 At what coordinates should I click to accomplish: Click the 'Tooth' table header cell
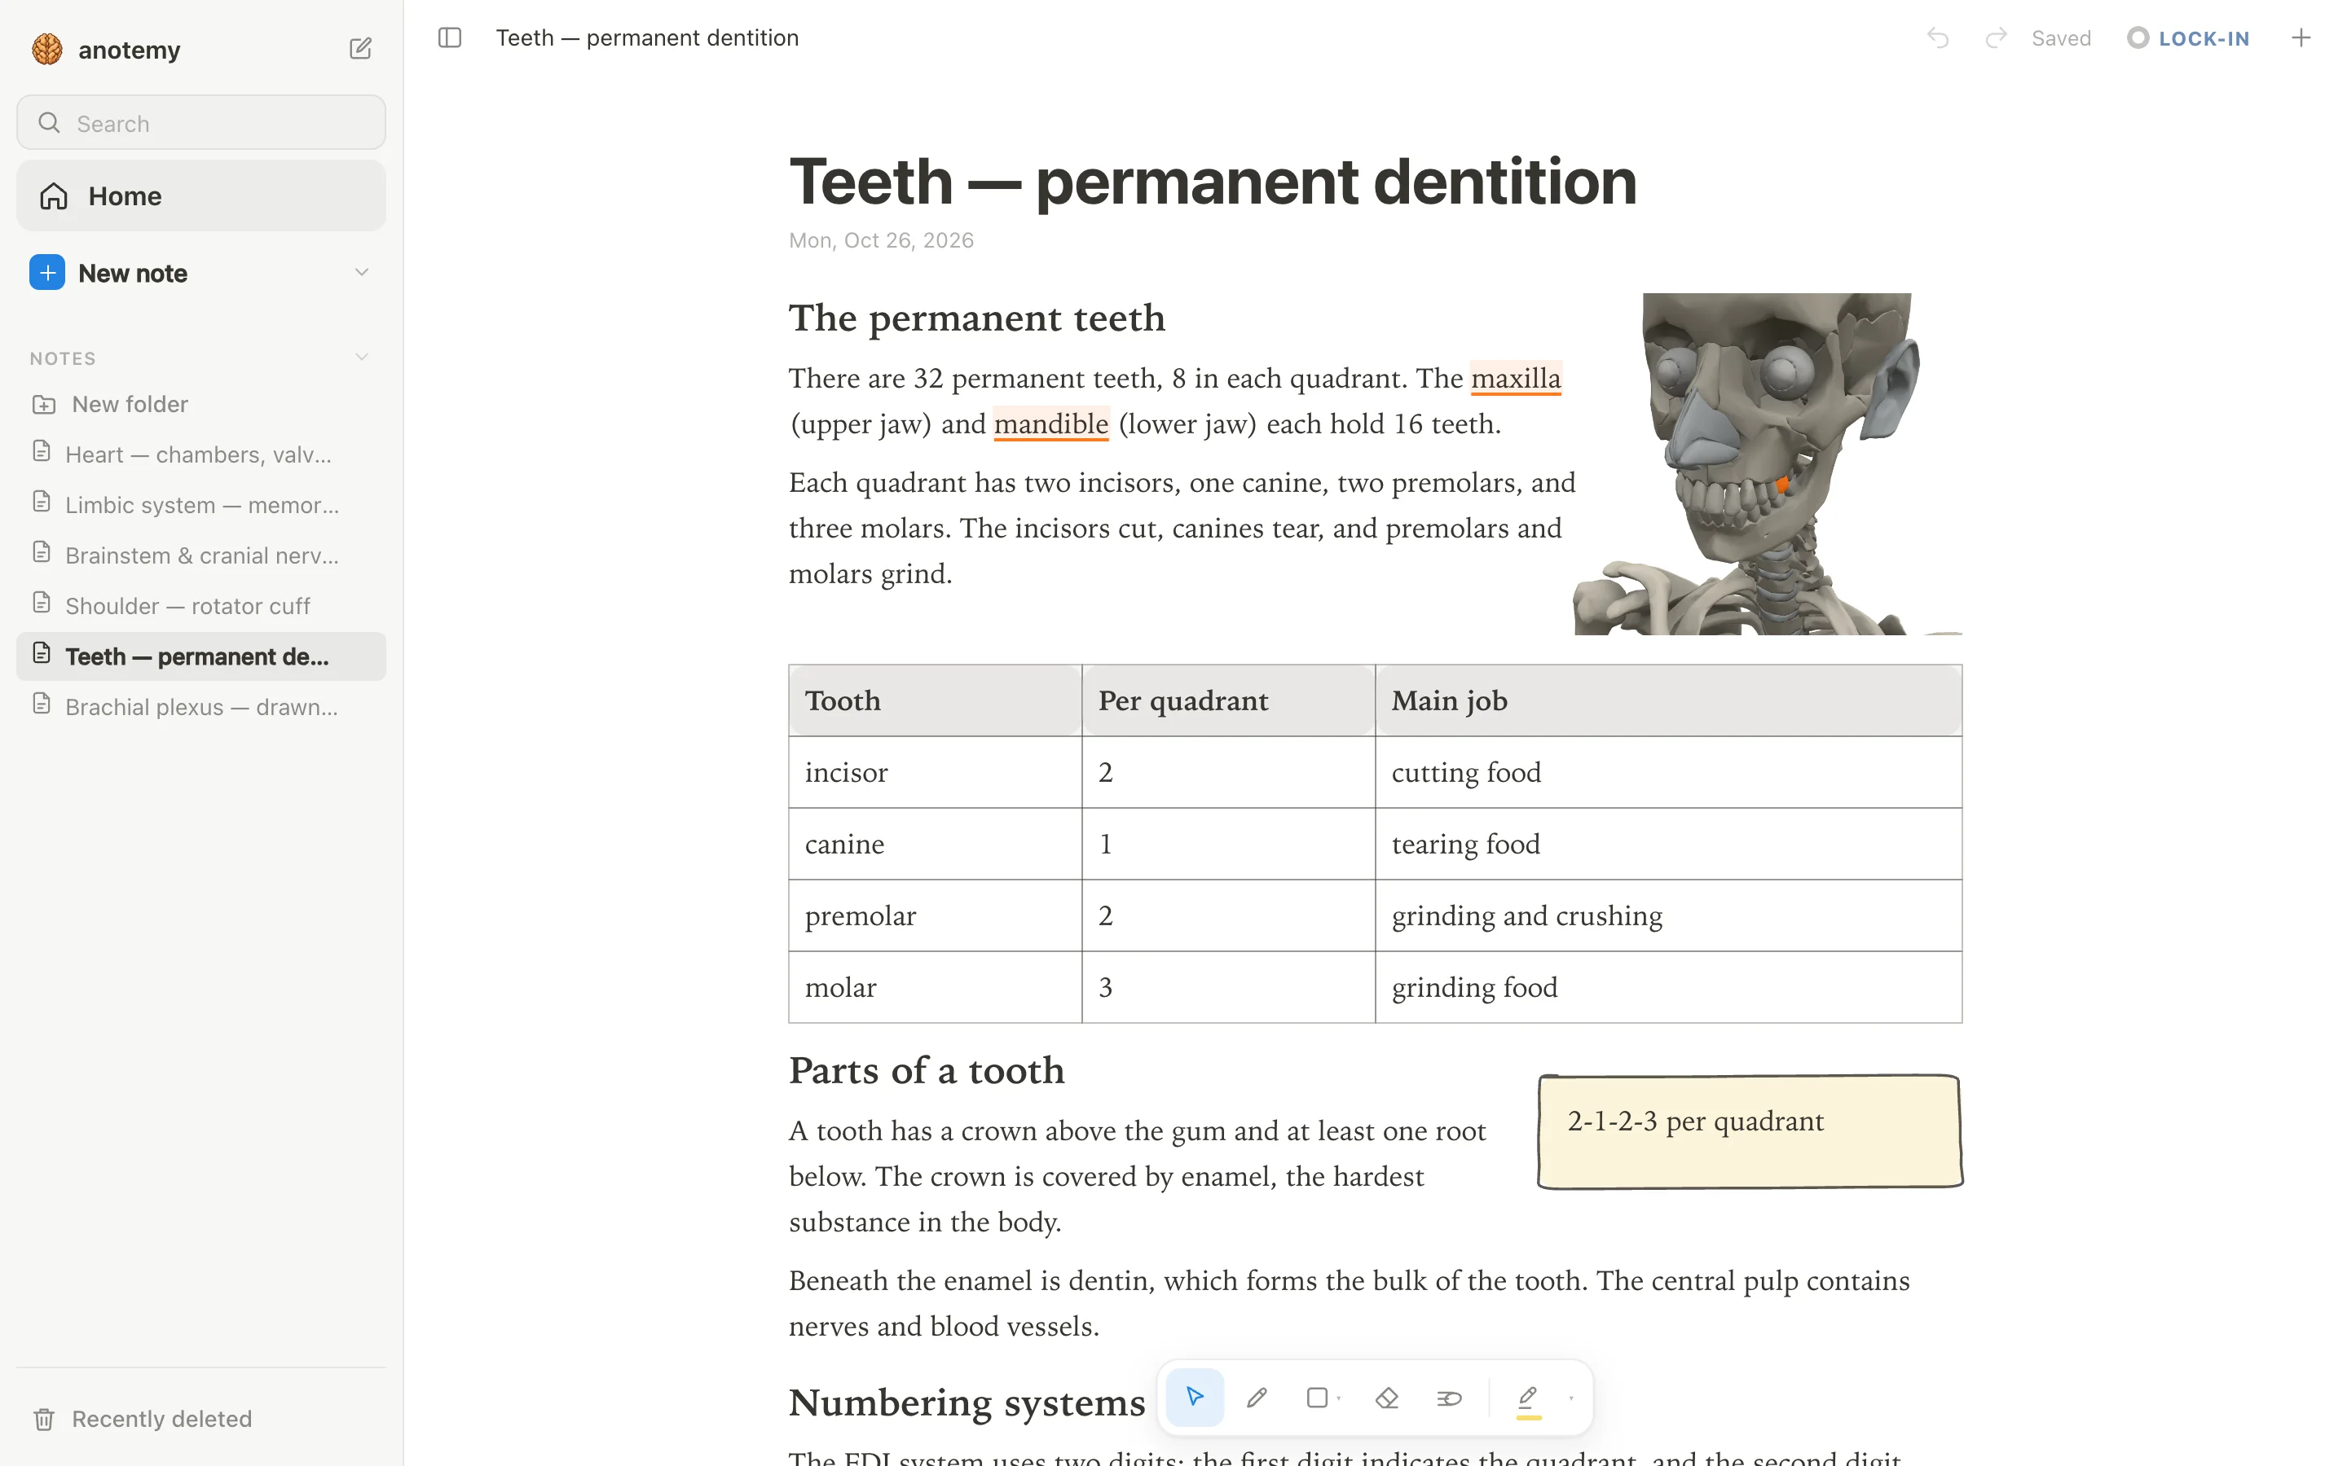pyautogui.click(x=935, y=700)
